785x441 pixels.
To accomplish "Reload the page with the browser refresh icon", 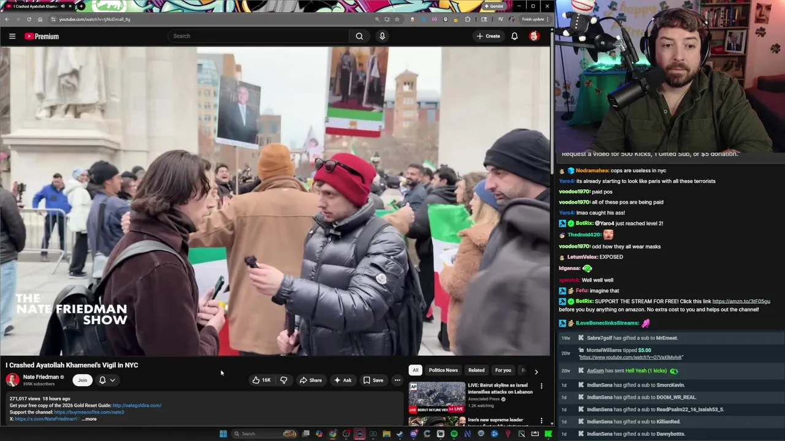I will point(29,19).
